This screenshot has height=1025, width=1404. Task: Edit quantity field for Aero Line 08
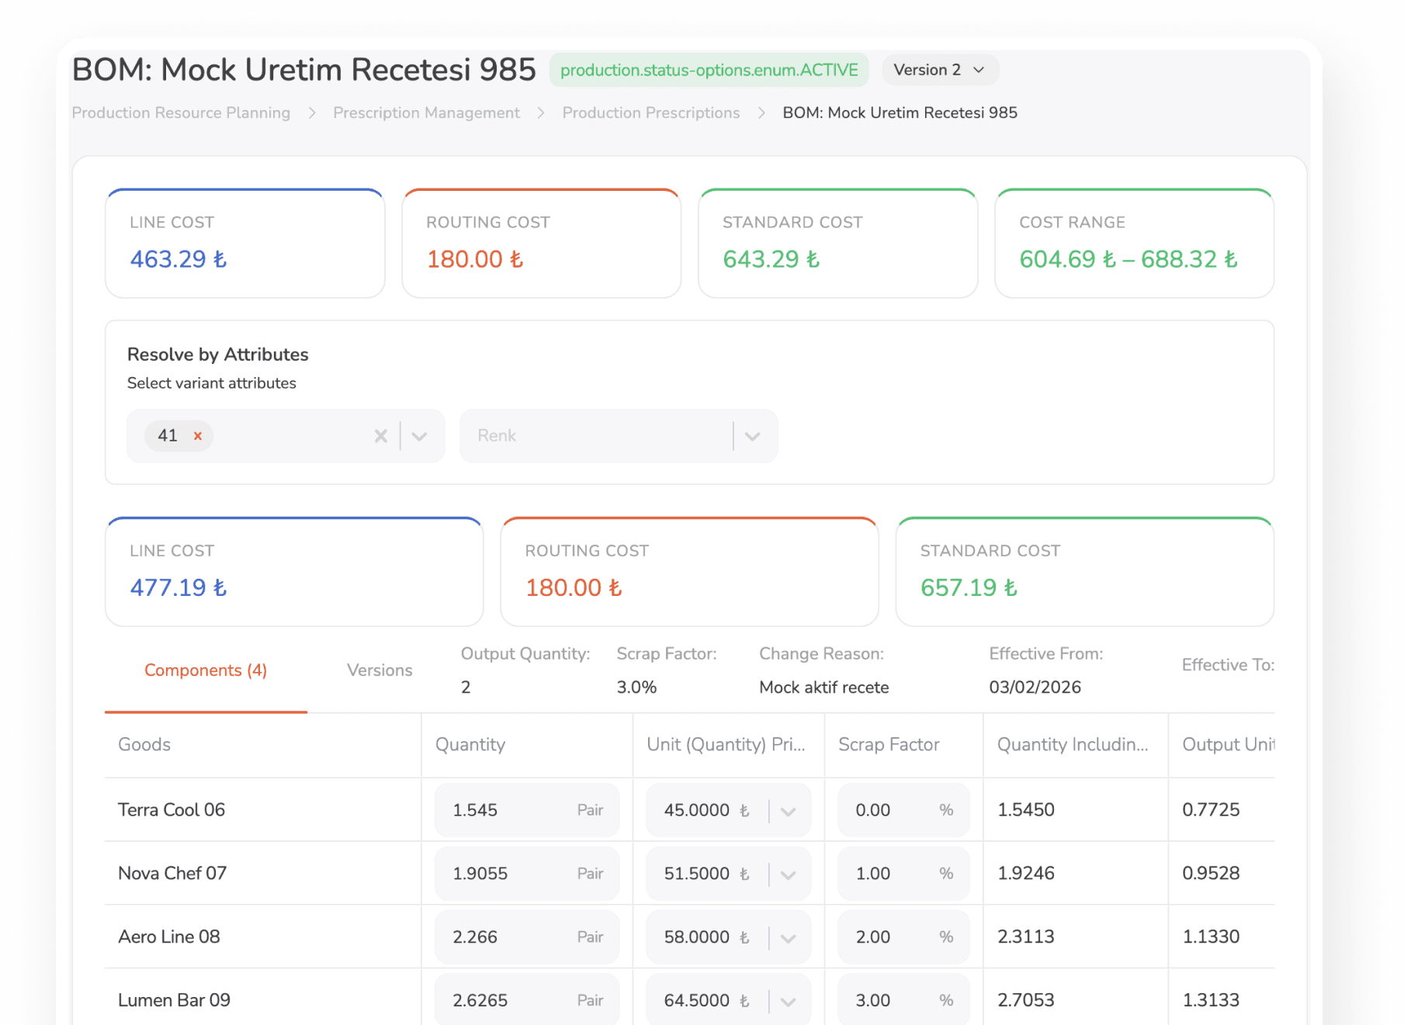527,937
